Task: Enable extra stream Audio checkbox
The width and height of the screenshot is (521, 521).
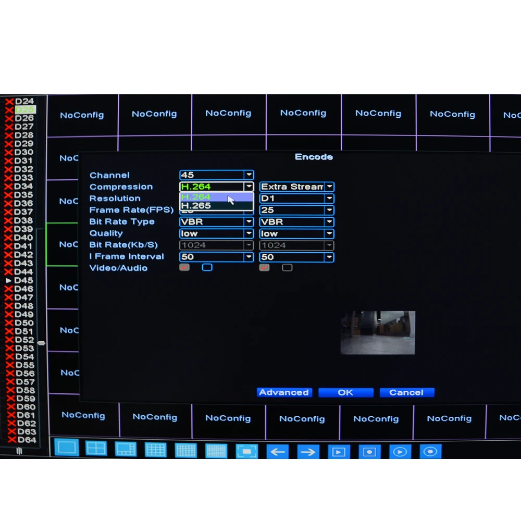Action: click(x=287, y=267)
